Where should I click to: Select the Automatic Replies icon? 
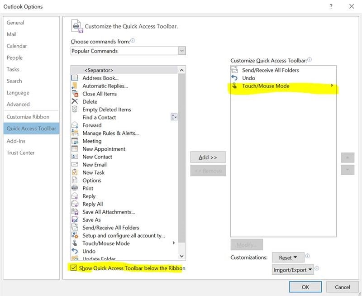pos(75,86)
